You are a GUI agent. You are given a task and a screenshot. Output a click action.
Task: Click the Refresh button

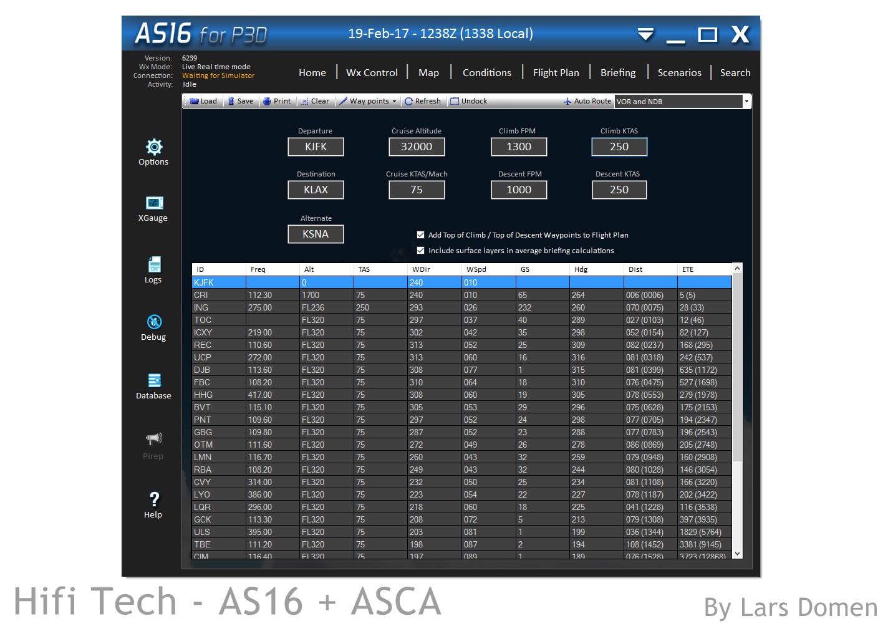click(423, 101)
